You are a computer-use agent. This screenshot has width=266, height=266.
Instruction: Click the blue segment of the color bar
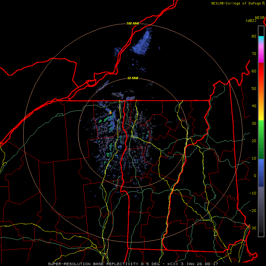[261, 173]
